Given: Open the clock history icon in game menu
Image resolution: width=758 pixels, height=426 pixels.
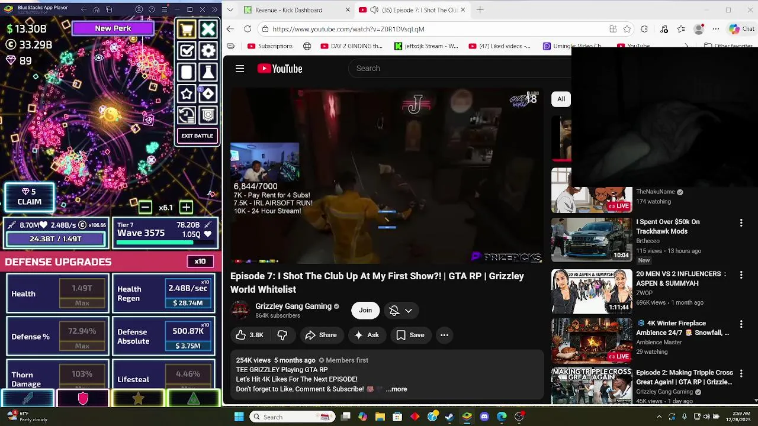Looking at the screenshot, I should click(x=187, y=115).
